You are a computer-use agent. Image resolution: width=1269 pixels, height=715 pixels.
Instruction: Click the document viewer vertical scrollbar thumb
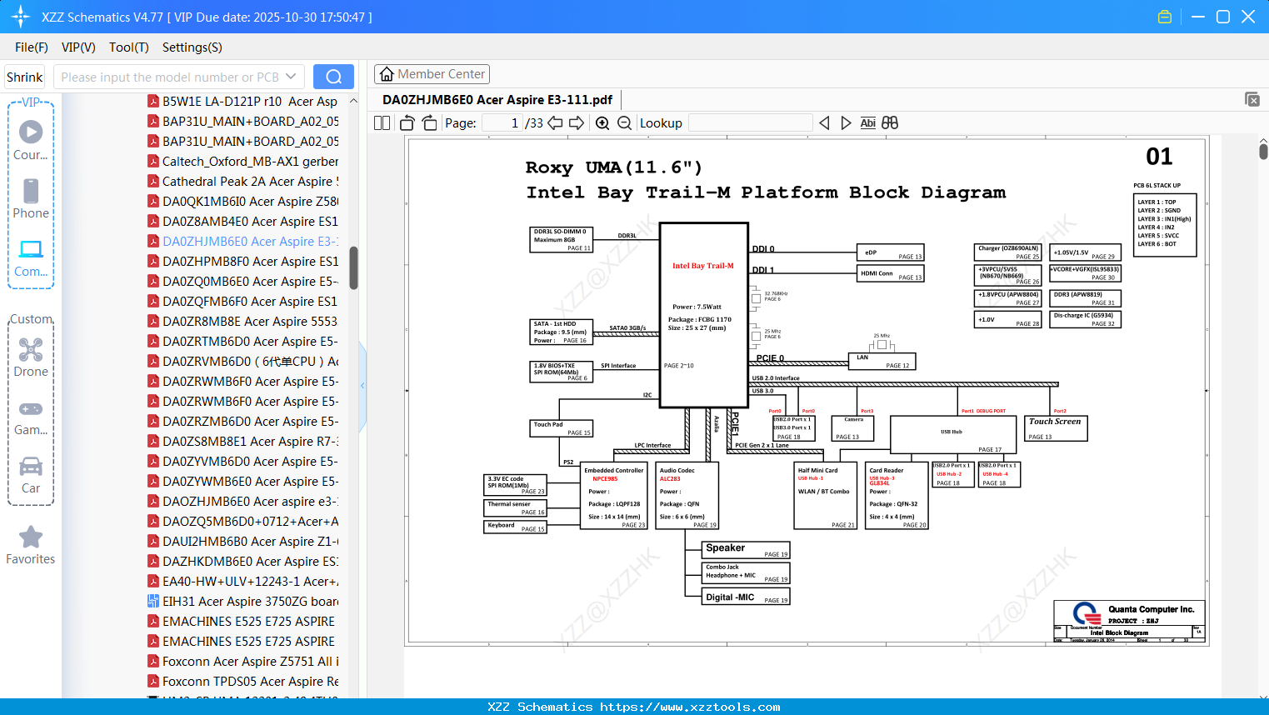(1263, 151)
